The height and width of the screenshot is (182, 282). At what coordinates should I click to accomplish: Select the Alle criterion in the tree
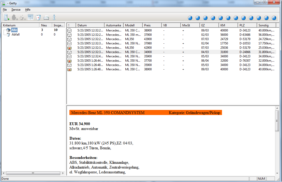14,30
